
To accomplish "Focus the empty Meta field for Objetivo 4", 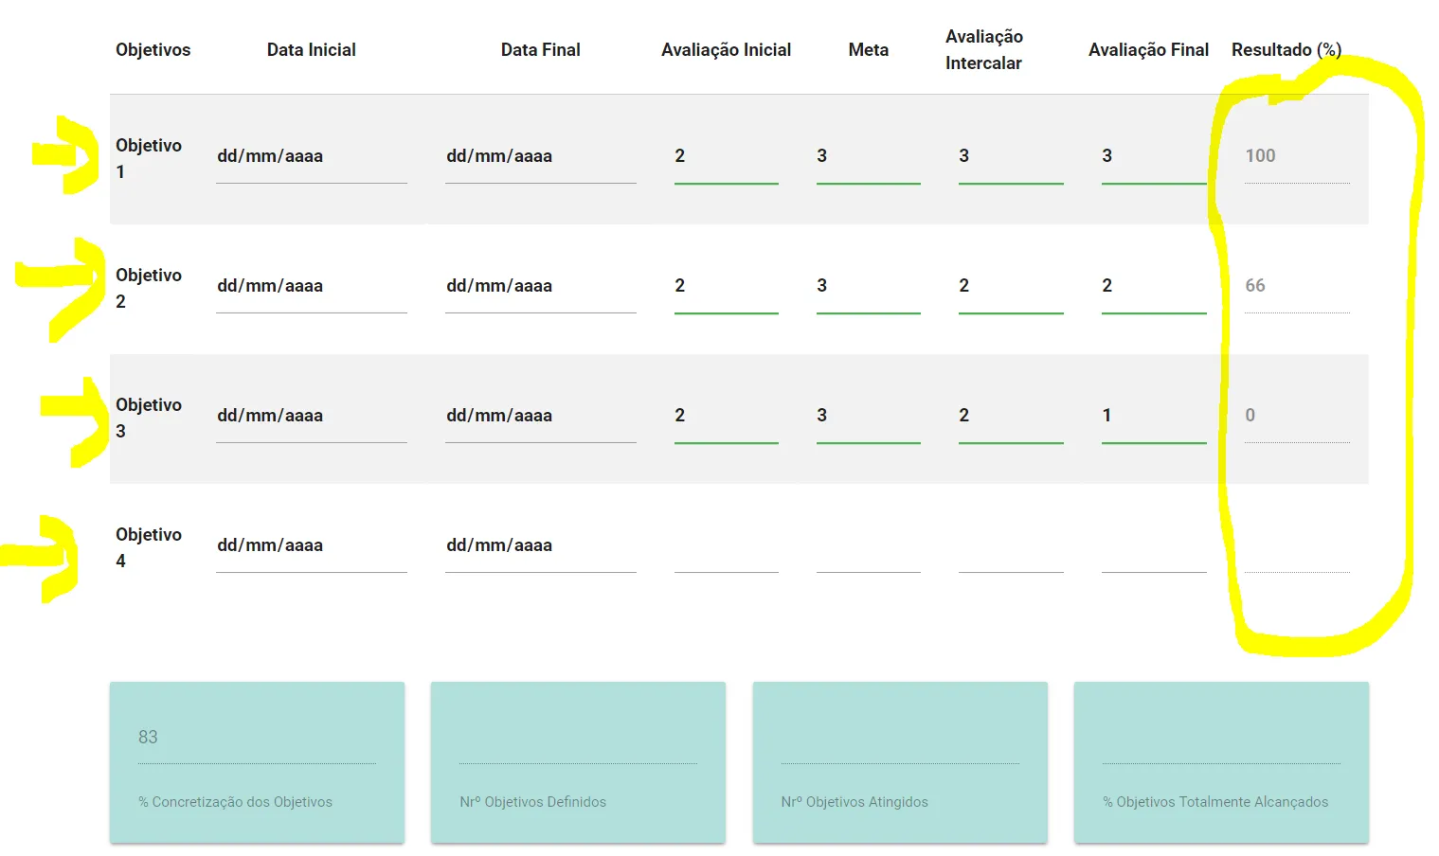I will point(868,547).
